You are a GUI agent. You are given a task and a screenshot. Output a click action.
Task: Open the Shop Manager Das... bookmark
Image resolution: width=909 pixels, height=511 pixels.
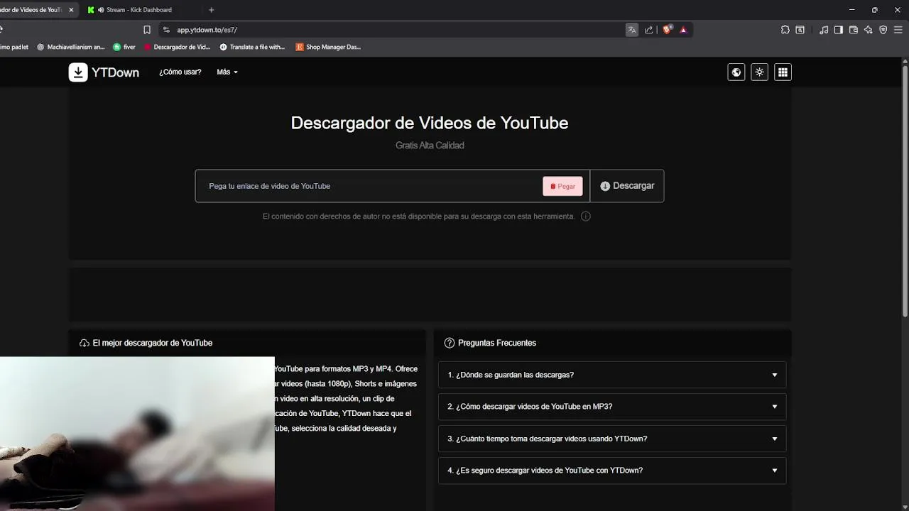(329, 47)
